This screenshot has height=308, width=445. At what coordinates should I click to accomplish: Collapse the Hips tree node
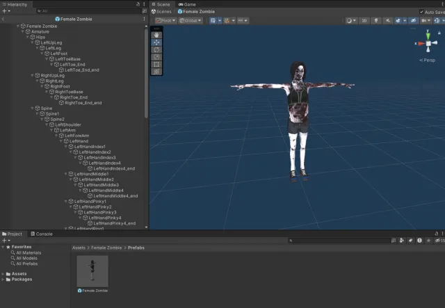pos(28,37)
